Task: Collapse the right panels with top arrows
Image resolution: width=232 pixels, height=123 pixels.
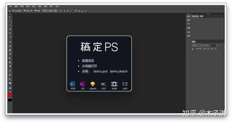Action: (x=208, y=14)
